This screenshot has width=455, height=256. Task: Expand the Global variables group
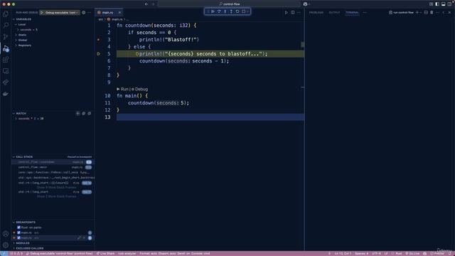coord(23,40)
